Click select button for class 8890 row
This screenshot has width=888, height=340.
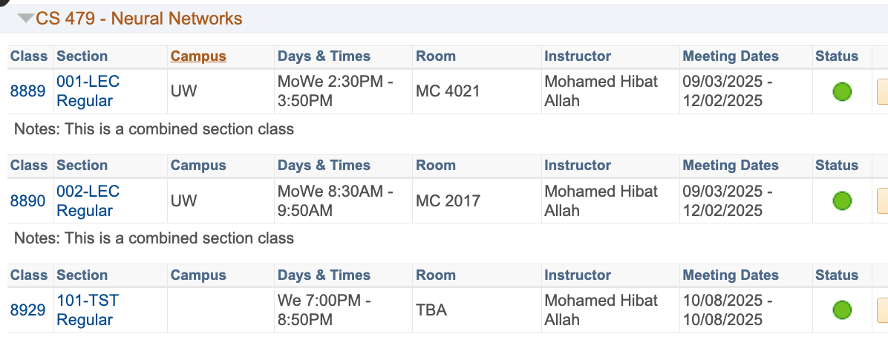(882, 201)
